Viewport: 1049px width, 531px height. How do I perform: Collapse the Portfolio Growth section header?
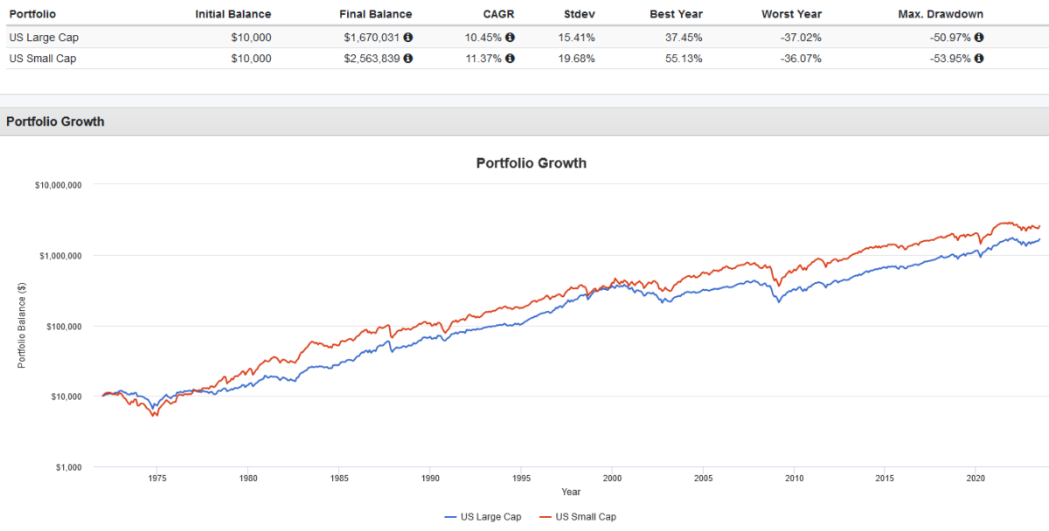55,121
